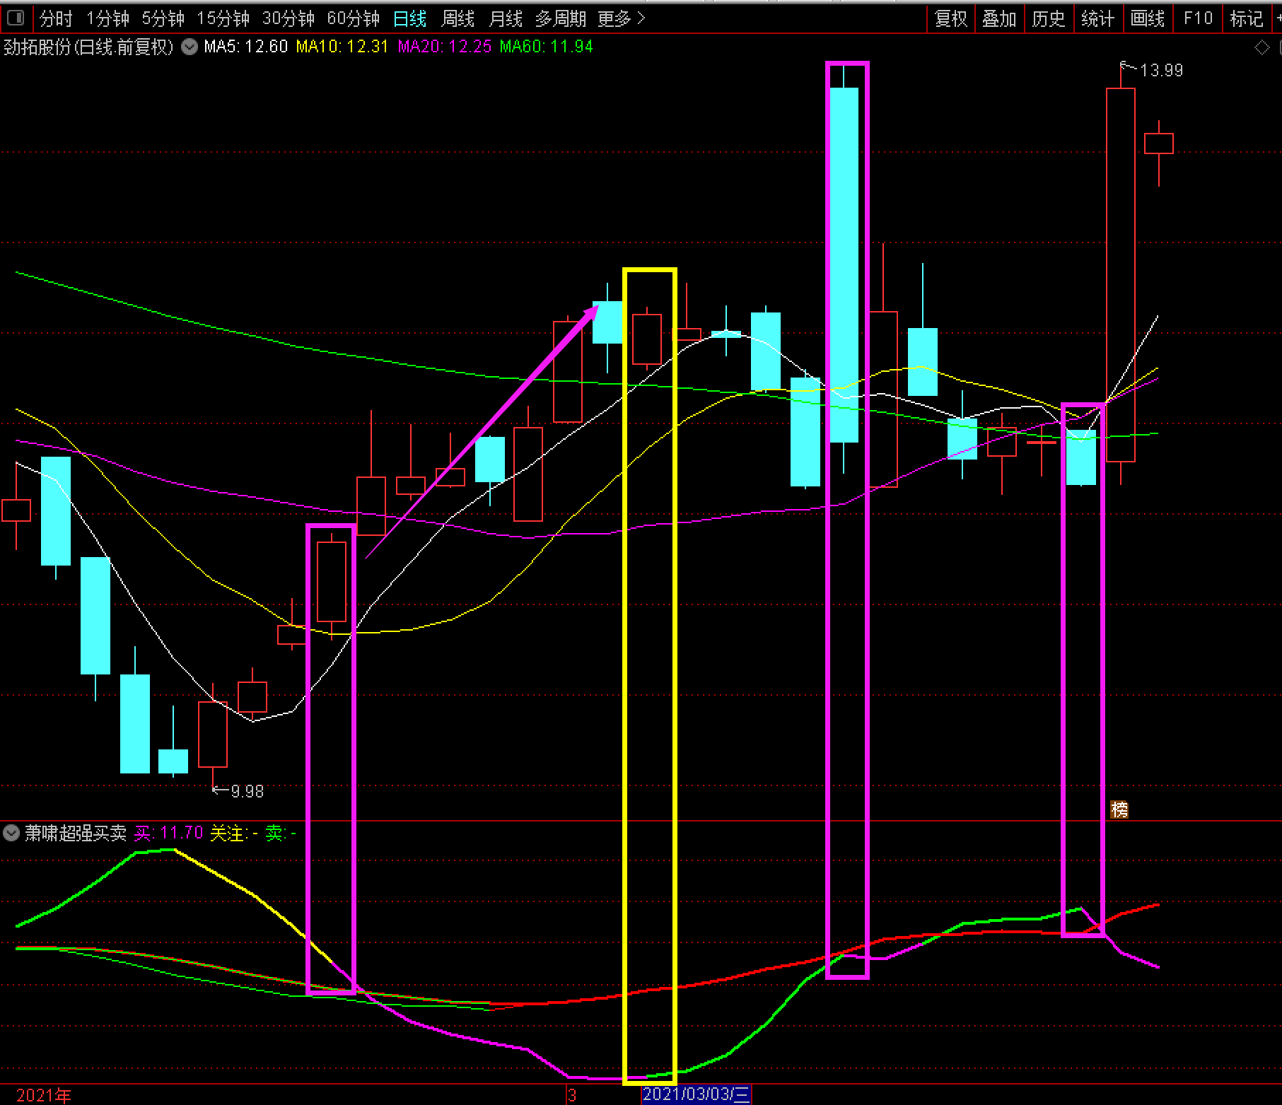
Task: Expand the 更多 period options
Action: pyautogui.click(x=621, y=18)
